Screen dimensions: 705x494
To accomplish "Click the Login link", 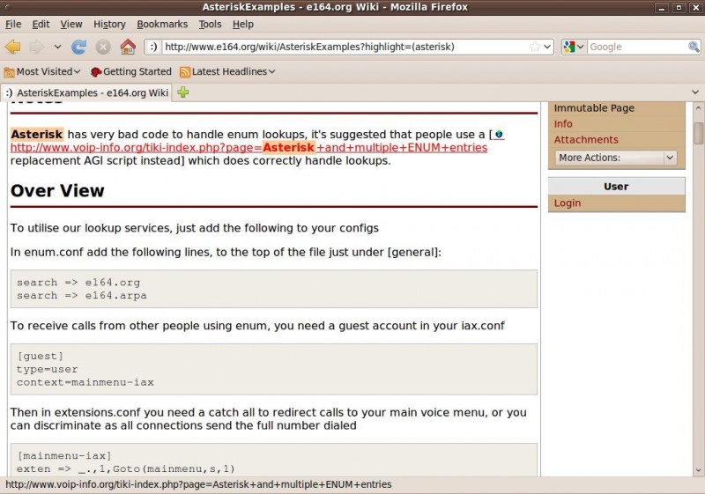I will point(568,203).
